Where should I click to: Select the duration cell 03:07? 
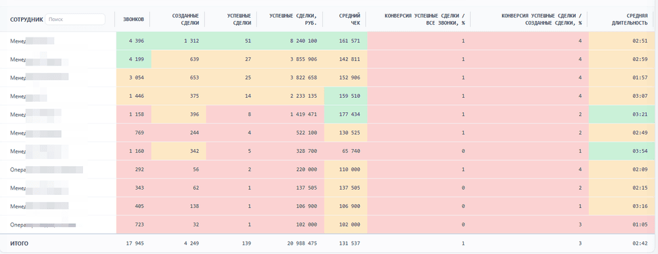(x=622, y=96)
